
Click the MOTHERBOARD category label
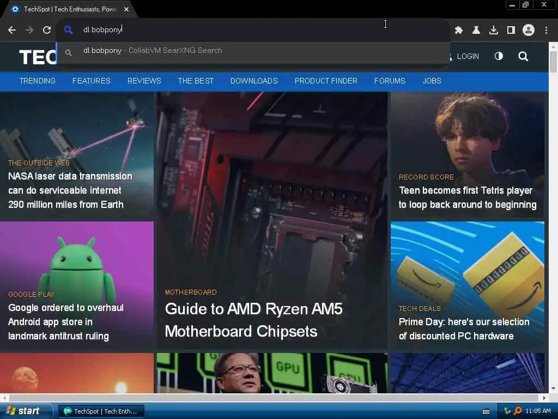(191, 292)
